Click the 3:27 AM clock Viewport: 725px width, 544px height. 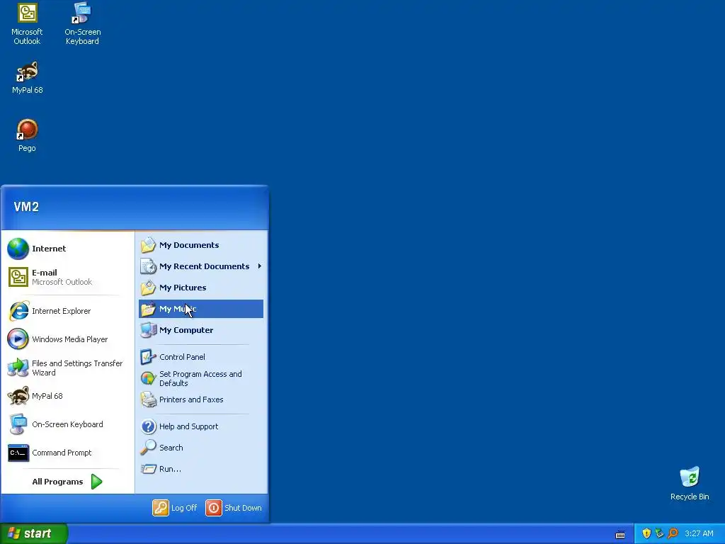(699, 533)
